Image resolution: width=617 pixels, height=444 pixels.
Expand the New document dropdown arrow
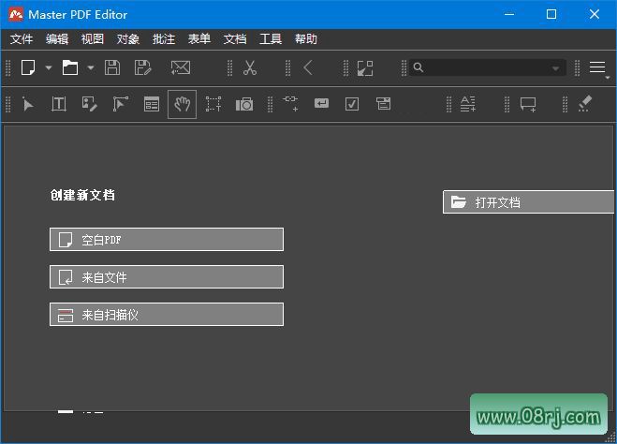point(49,67)
